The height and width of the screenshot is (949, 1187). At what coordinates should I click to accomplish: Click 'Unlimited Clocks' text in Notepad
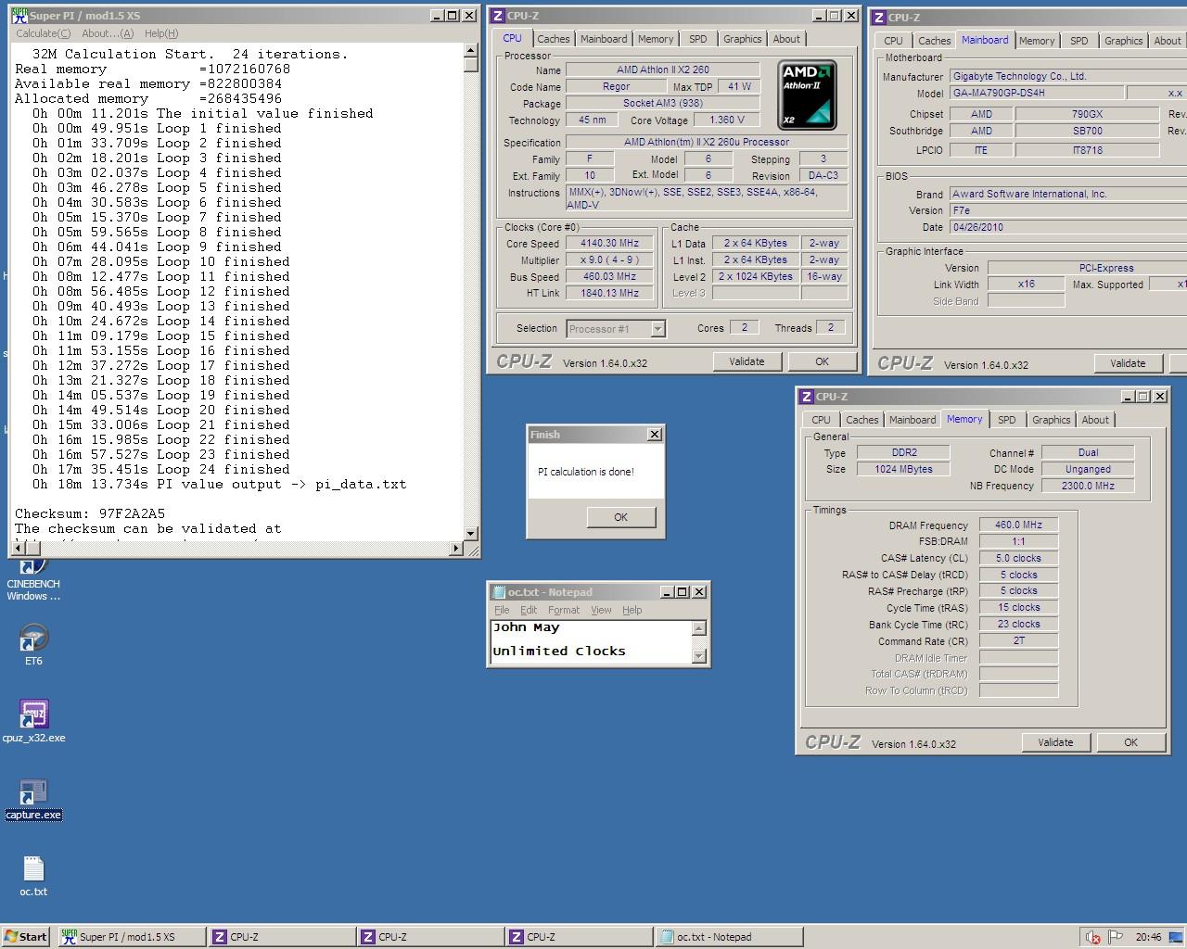559,652
